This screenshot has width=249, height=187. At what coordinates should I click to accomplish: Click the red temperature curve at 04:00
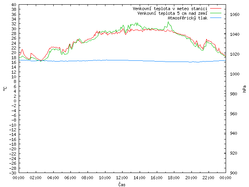tap(53, 47)
